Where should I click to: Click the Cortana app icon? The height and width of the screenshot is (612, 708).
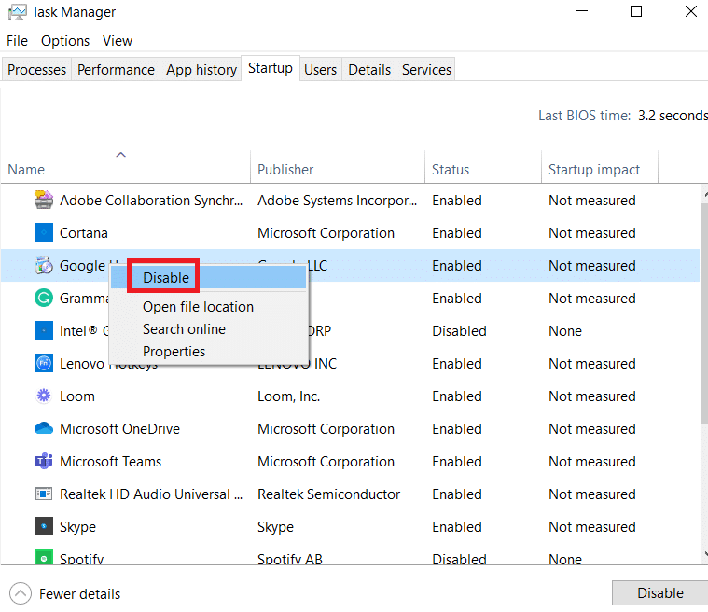(44, 232)
